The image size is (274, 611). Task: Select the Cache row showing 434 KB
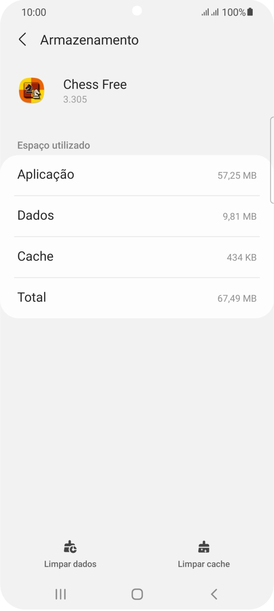(x=137, y=256)
